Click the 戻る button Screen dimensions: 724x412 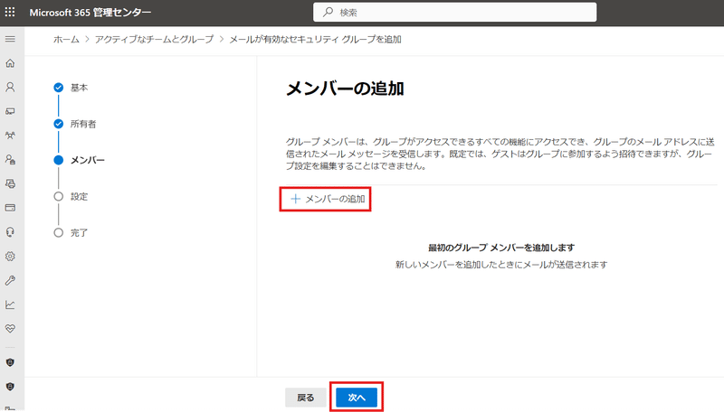click(x=306, y=398)
